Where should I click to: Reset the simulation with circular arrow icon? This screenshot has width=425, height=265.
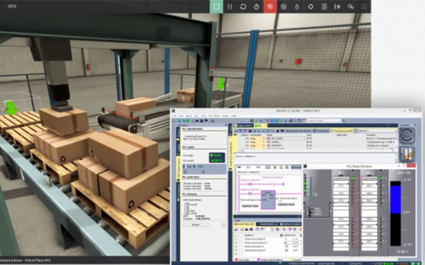243,6
